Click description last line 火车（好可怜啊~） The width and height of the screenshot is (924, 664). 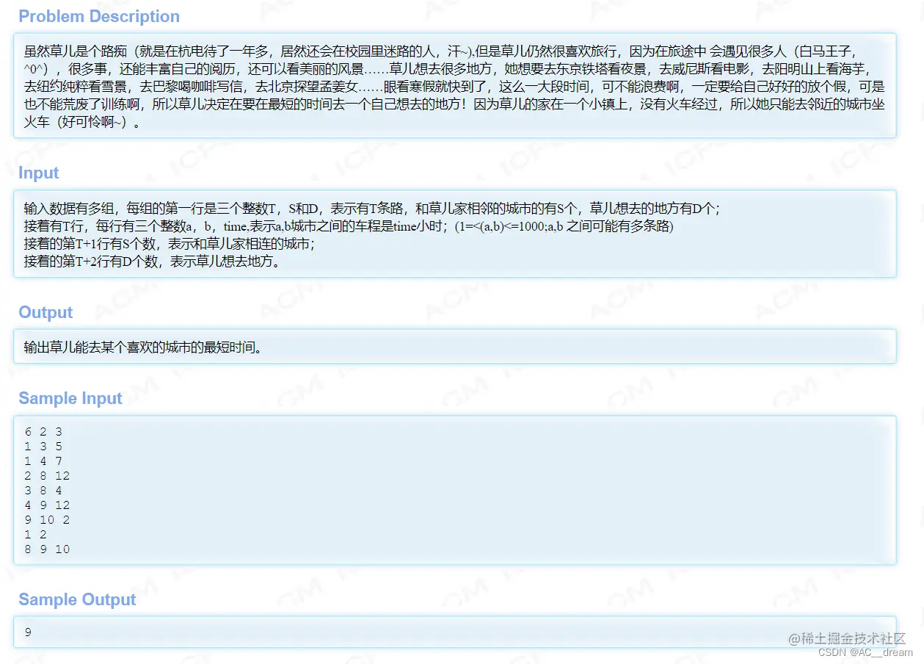coord(82,122)
